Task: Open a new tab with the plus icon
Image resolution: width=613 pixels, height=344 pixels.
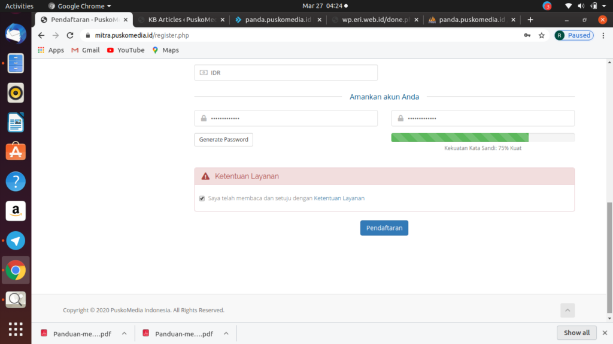Action: (x=530, y=19)
